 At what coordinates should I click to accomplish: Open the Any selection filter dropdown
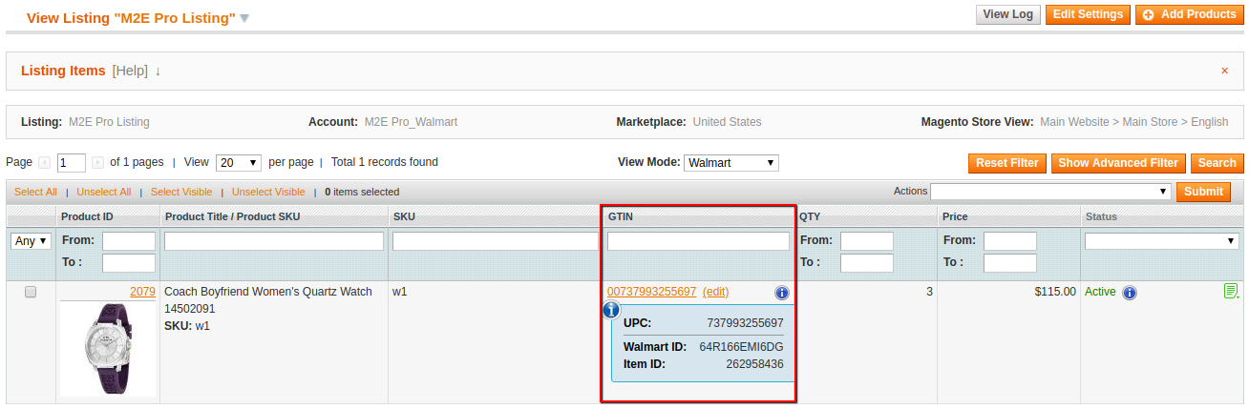(31, 241)
